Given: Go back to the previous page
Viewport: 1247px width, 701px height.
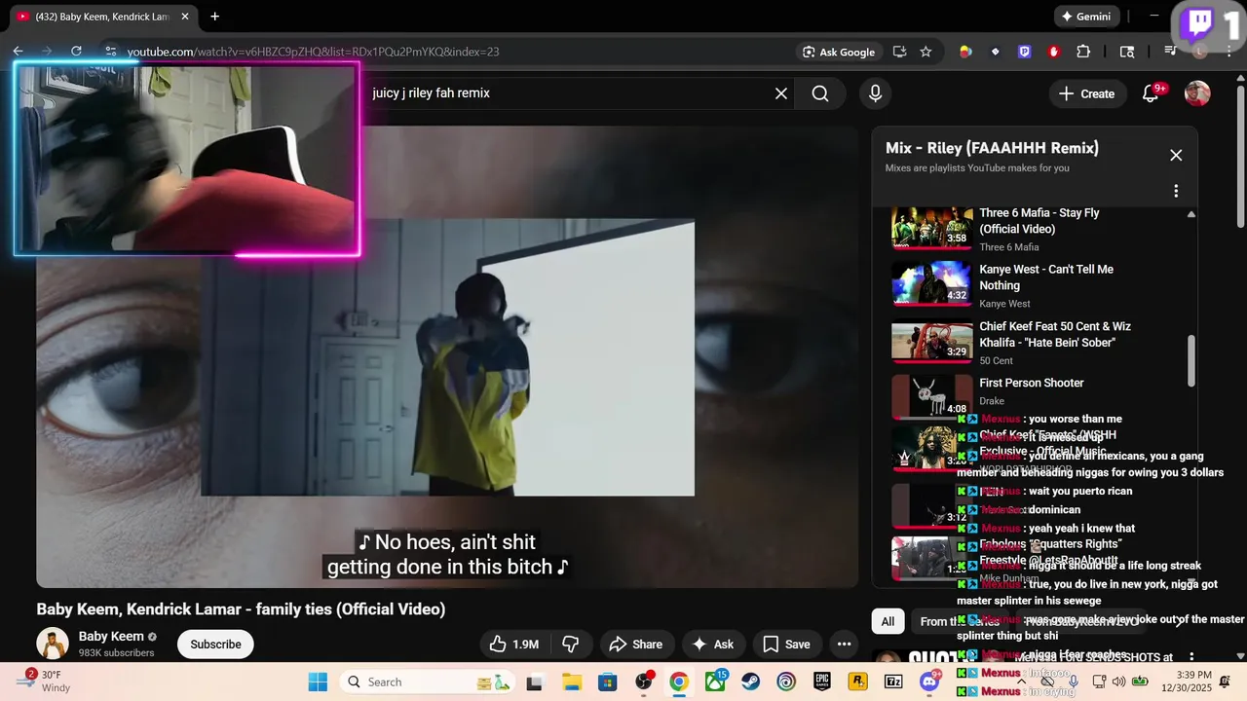Looking at the screenshot, I should pyautogui.click(x=18, y=52).
